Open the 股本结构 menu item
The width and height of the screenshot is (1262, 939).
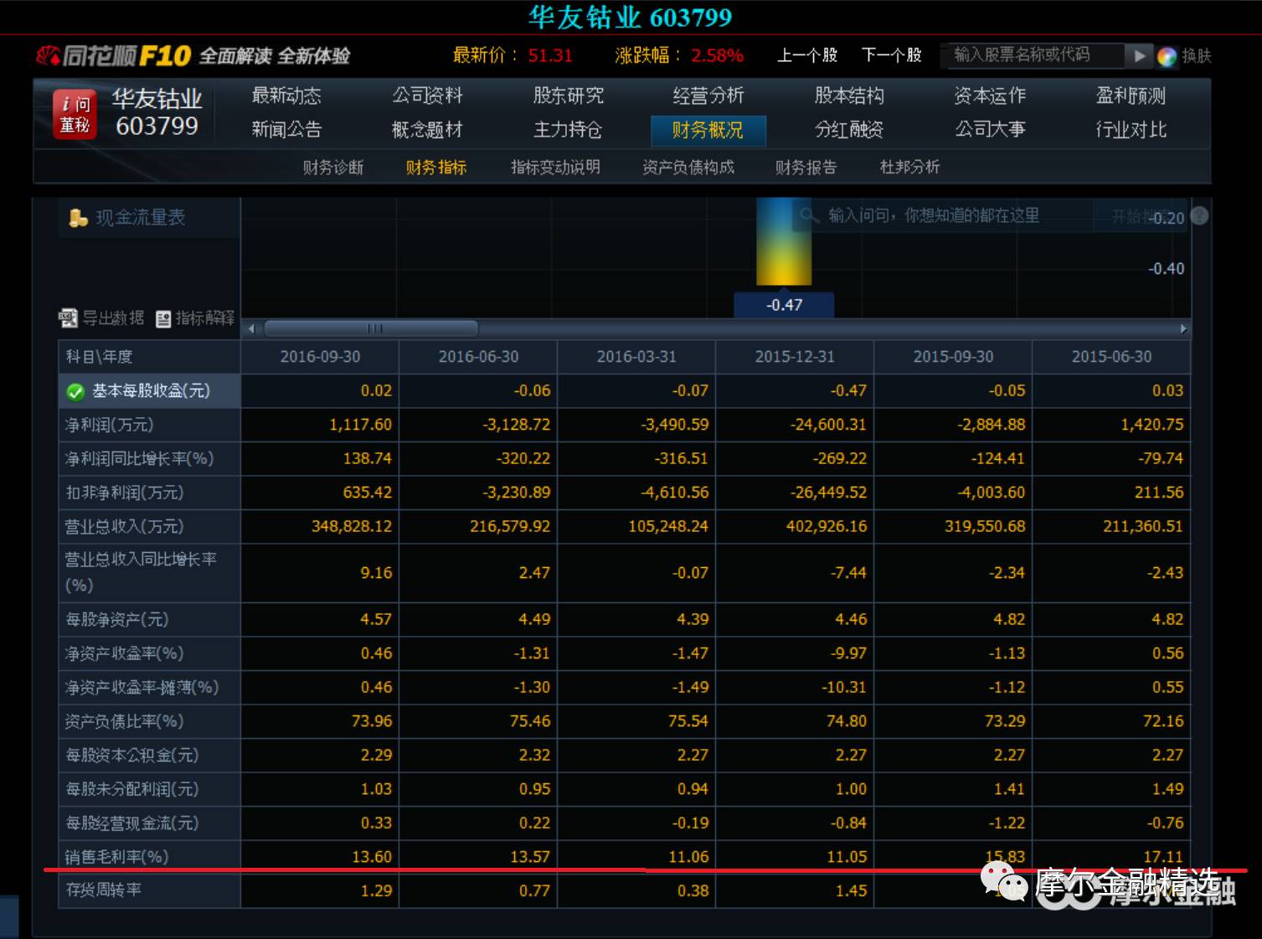click(x=849, y=95)
